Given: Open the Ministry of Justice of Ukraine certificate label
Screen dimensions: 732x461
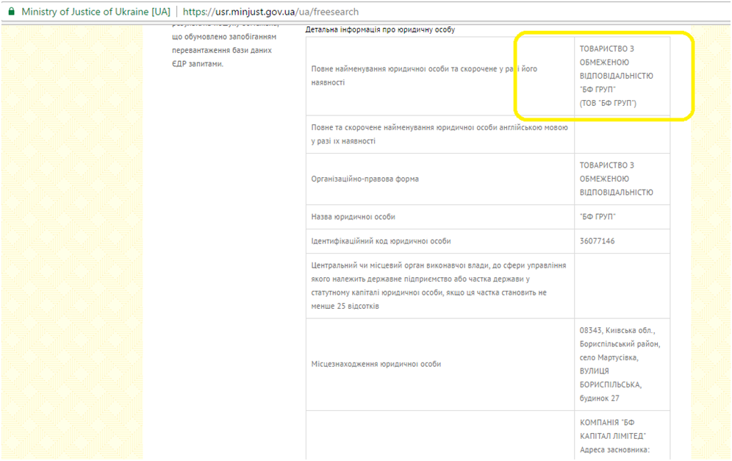Looking at the screenshot, I should pyautogui.click(x=96, y=12).
